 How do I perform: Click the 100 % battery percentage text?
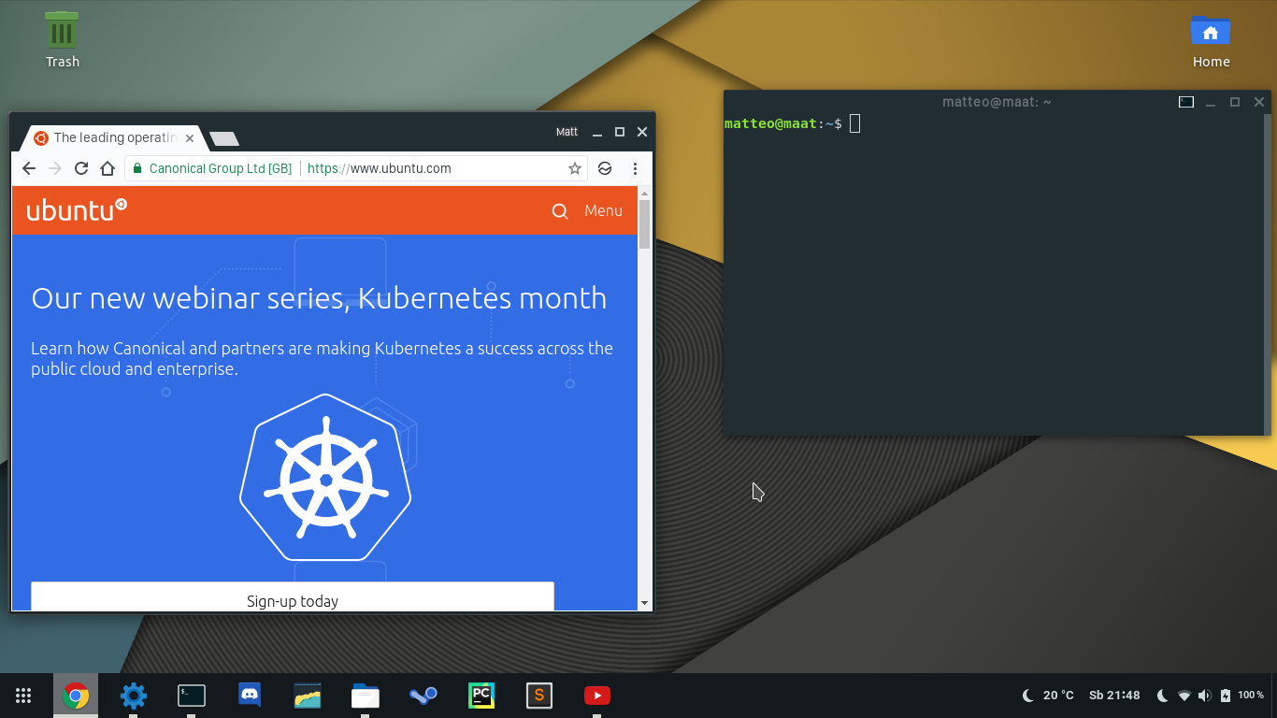click(1251, 696)
